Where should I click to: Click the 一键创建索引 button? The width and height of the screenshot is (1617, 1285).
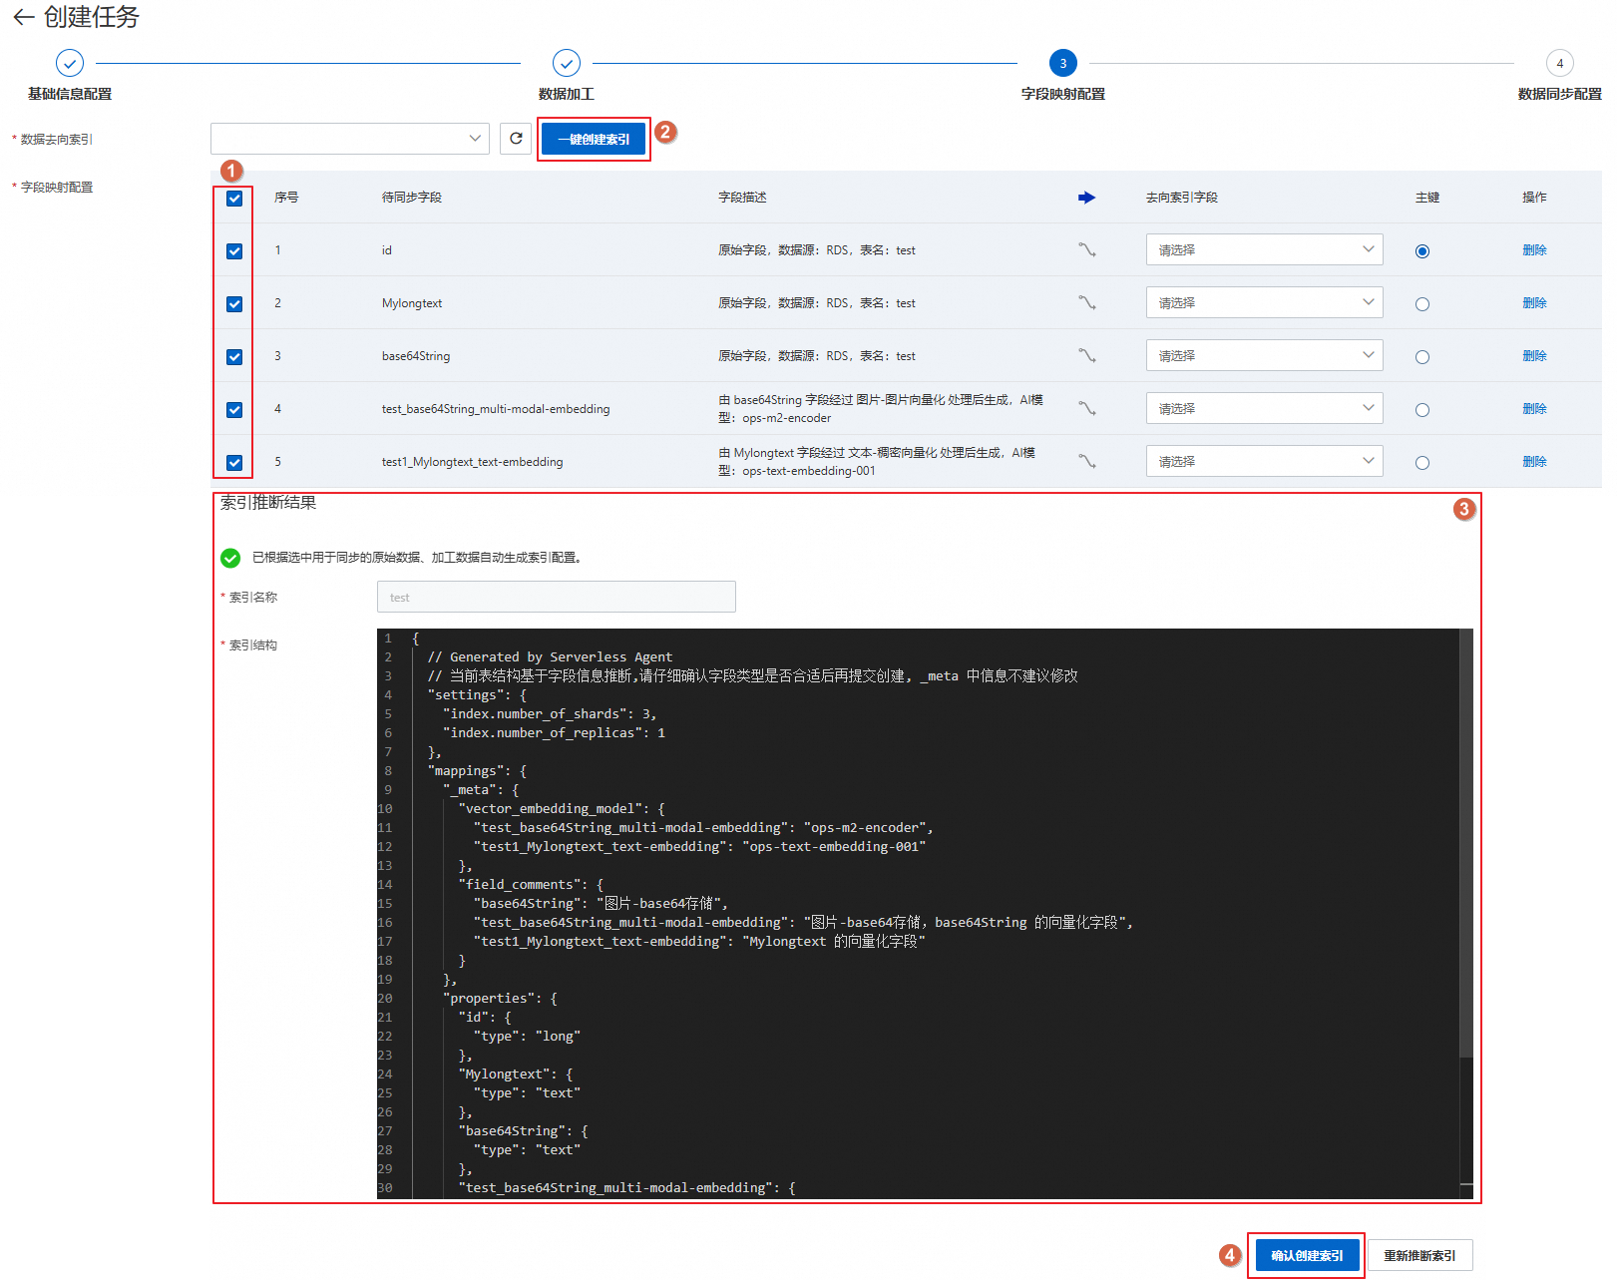tap(594, 140)
